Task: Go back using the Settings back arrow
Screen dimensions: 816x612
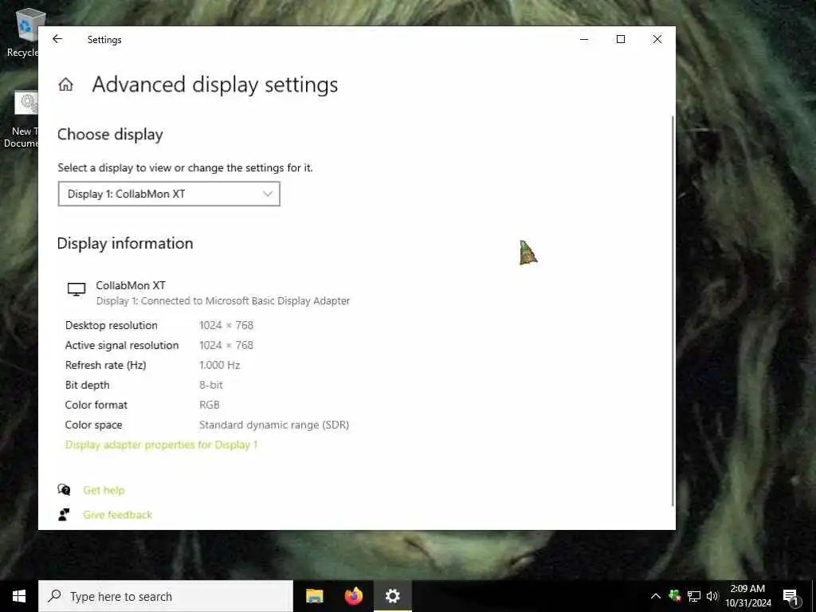Action: pyautogui.click(x=57, y=39)
